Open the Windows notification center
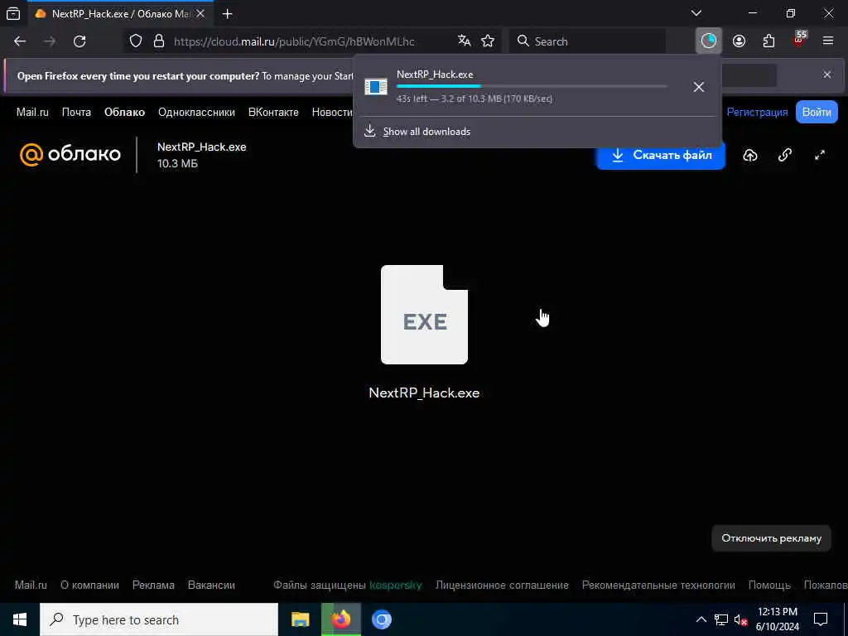 [821, 619]
